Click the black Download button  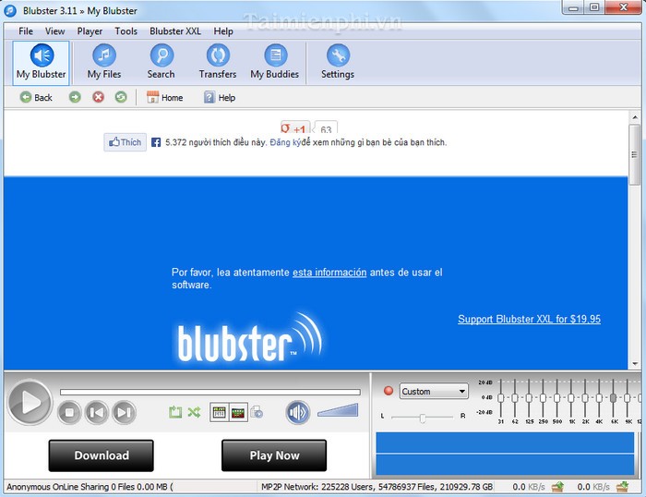(x=102, y=455)
